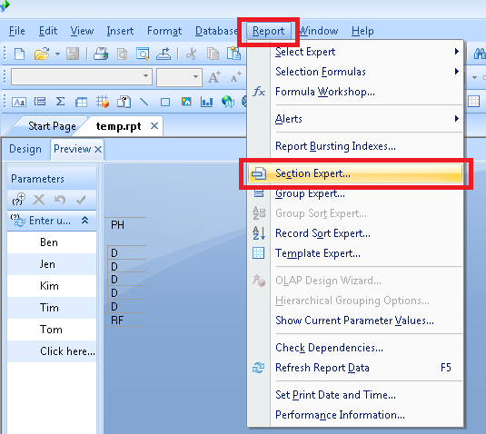Close the temp.rpt tab
Image resolution: width=486 pixels, height=434 pixels.
[154, 126]
